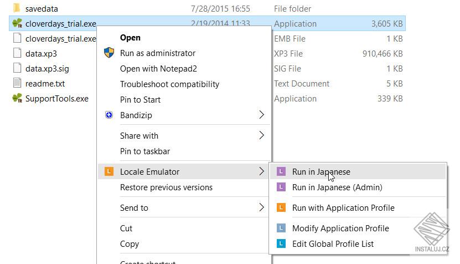Choose Open with Notepad2
The height and width of the screenshot is (264, 460).
click(x=158, y=69)
